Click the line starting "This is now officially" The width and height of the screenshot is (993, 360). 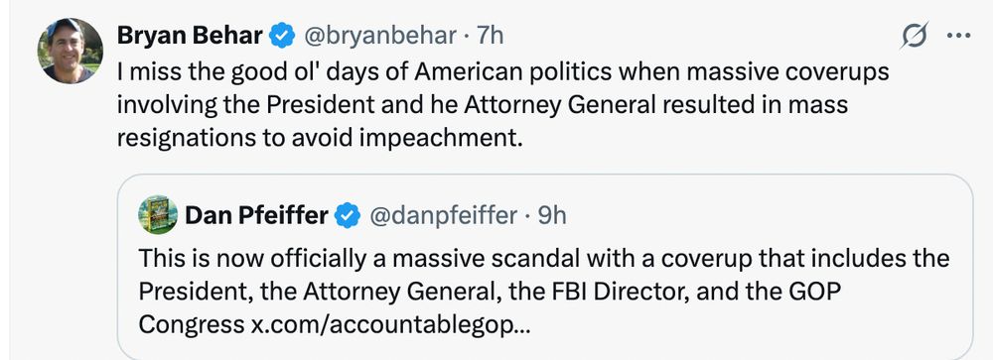[x=543, y=258]
